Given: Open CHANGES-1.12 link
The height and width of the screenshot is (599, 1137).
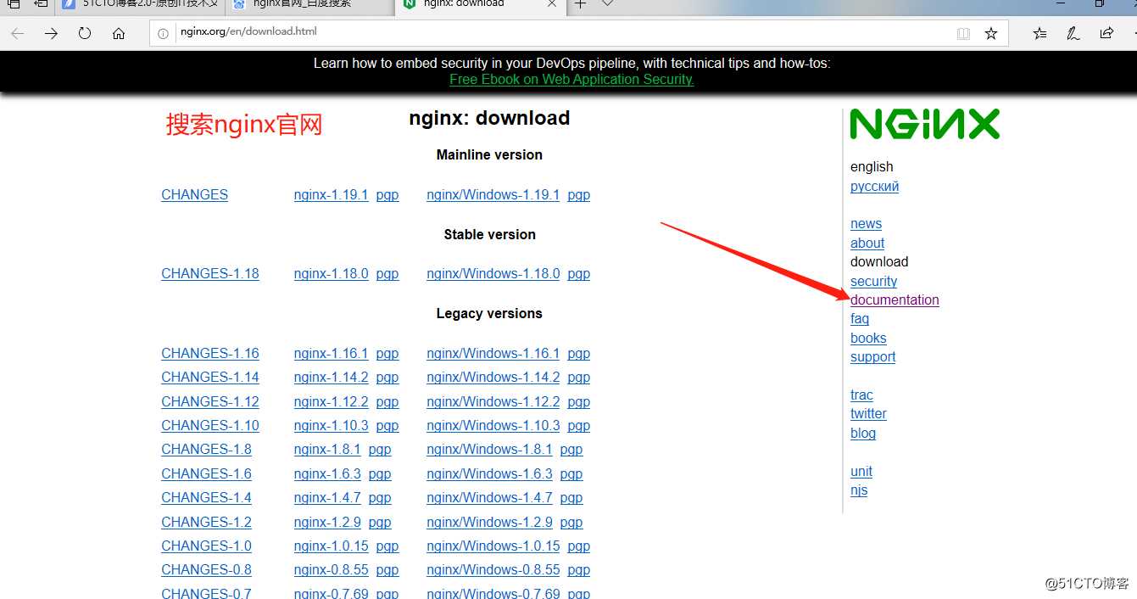Looking at the screenshot, I should pos(210,401).
